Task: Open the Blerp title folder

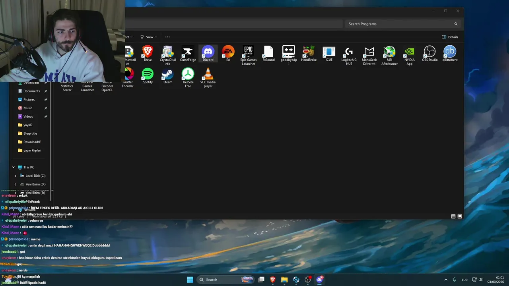Action: [x=30, y=133]
